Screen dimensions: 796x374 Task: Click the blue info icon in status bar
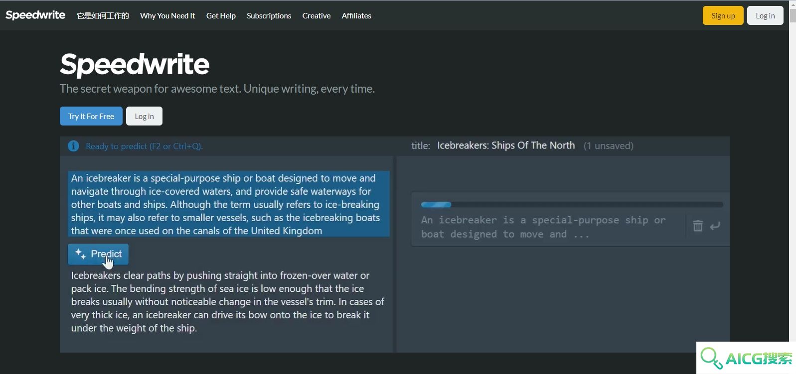pos(73,146)
